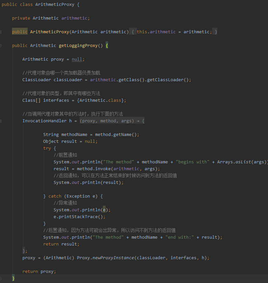Viewport: 268px width, 283px height.
Task: Click the string "begins with"
Action: coord(192,162)
